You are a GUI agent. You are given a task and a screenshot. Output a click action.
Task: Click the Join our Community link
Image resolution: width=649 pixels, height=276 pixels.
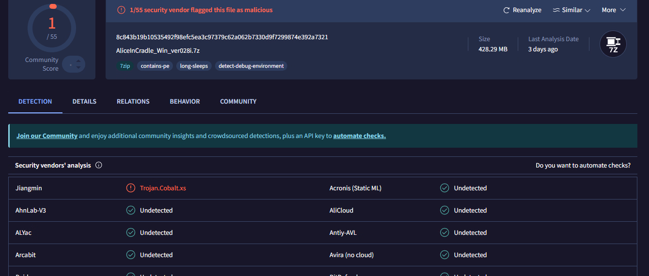(47, 136)
